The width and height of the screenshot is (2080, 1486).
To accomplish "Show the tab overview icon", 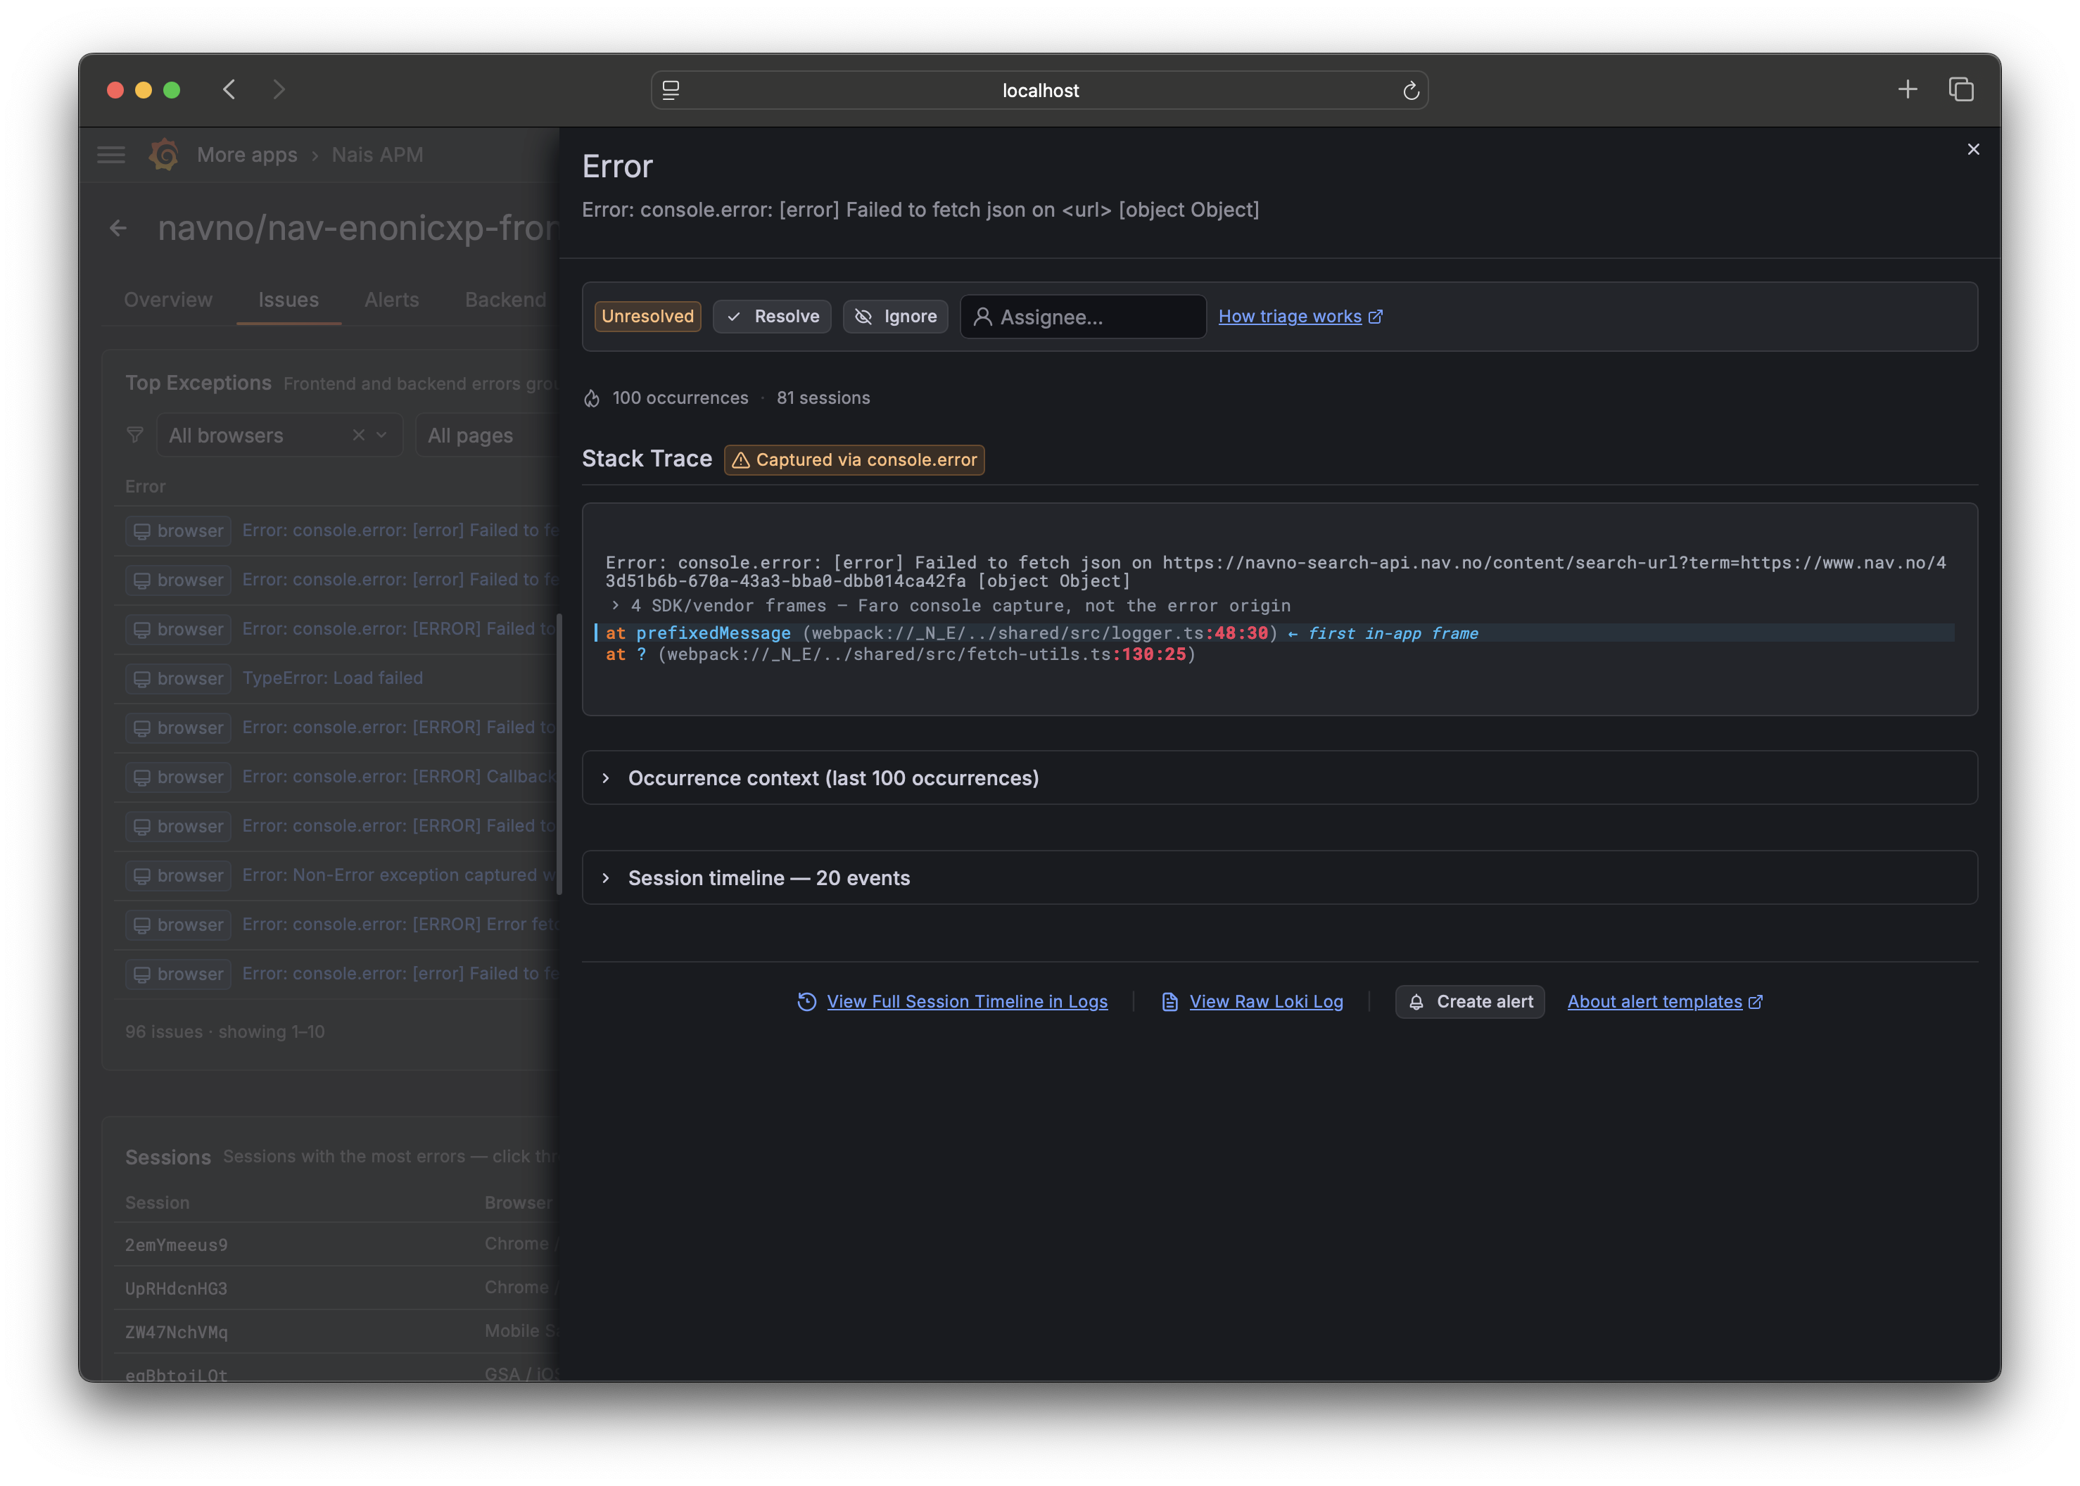I will [x=1960, y=89].
